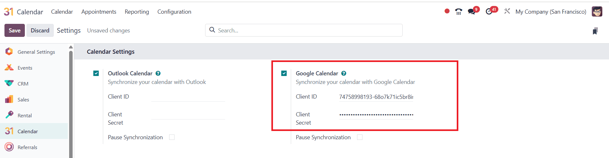This screenshot has width=609, height=158.
Task: Open the phone VoIP icon
Action: tap(458, 12)
